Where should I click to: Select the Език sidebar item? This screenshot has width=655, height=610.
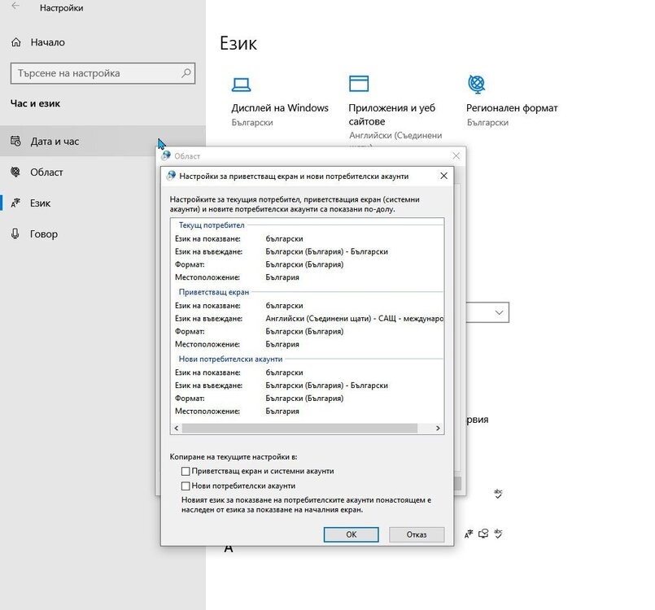[x=41, y=203]
